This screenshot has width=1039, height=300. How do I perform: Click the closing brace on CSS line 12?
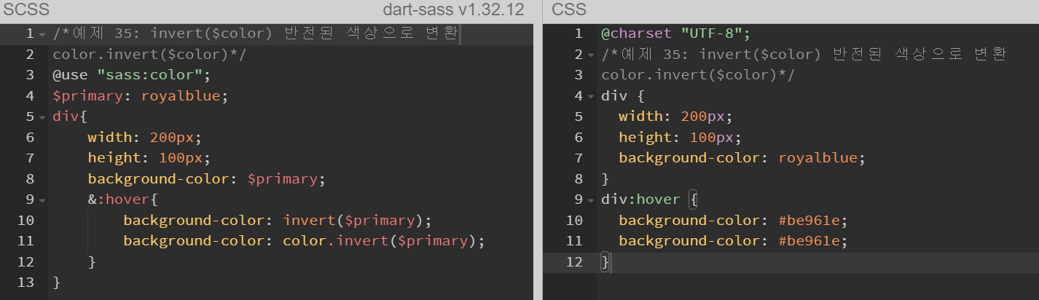click(605, 262)
